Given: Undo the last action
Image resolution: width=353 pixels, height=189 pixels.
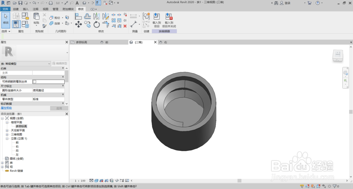Looking at the screenshot, I should click(34, 3).
